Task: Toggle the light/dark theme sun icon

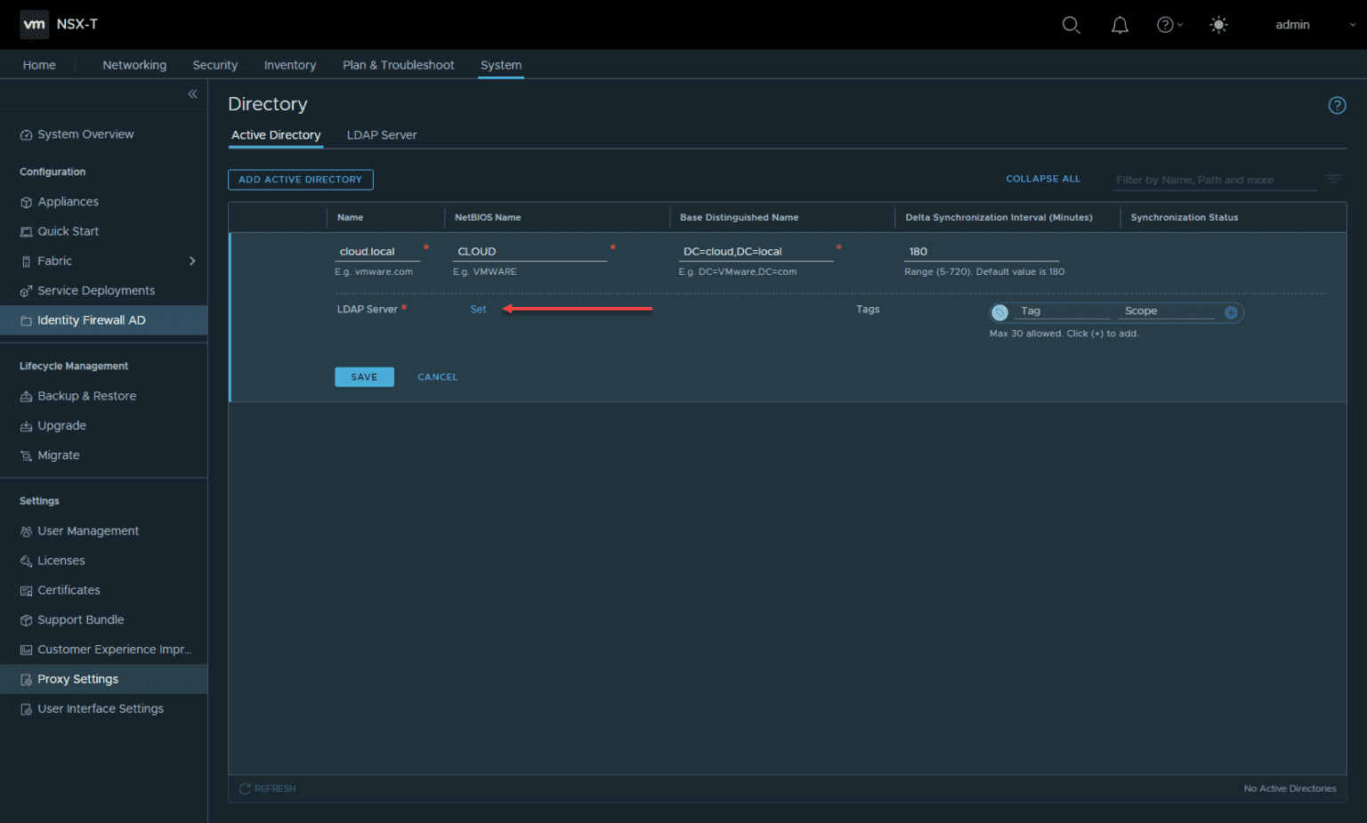Action: 1218,24
